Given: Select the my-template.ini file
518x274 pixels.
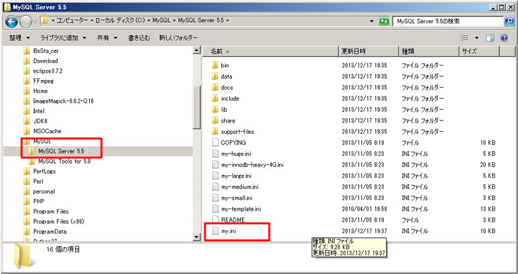Looking at the screenshot, I should click(x=241, y=209).
